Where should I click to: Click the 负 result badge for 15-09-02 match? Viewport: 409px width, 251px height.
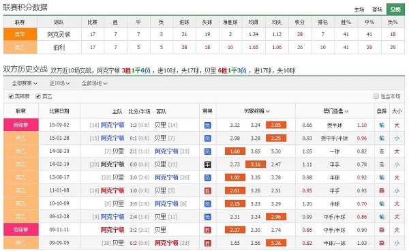tap(207, 125)
